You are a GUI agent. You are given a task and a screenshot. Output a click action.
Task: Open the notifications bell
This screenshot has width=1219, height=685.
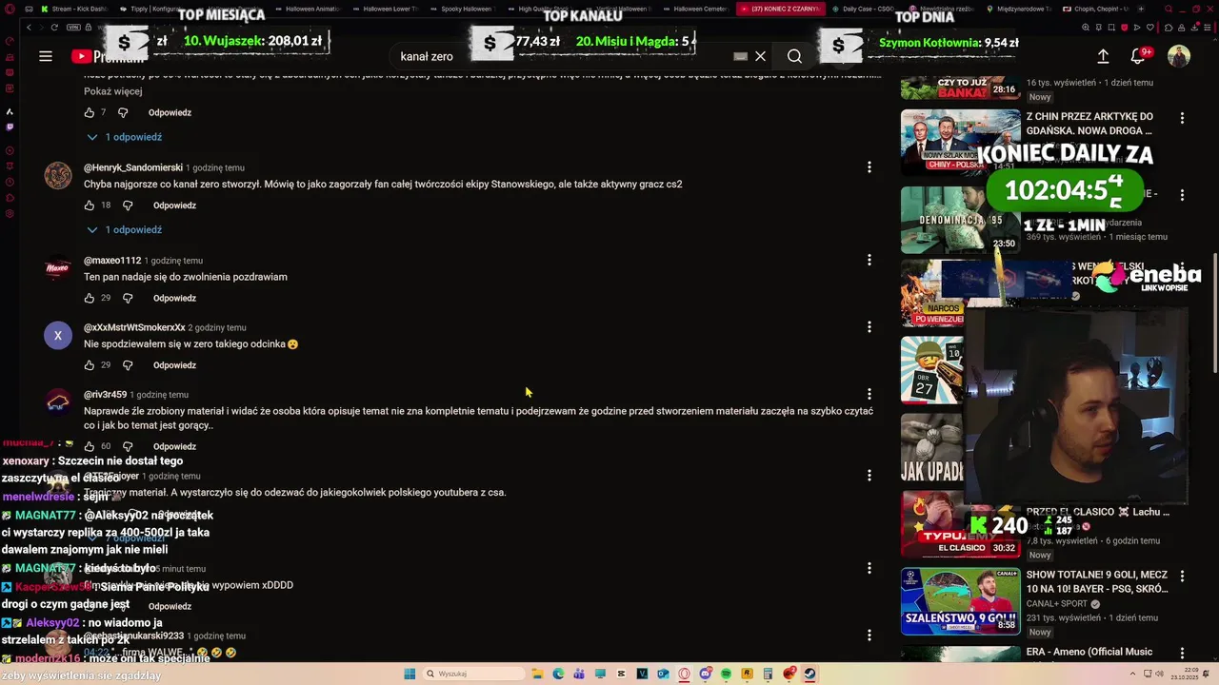tap(1138, 56)
